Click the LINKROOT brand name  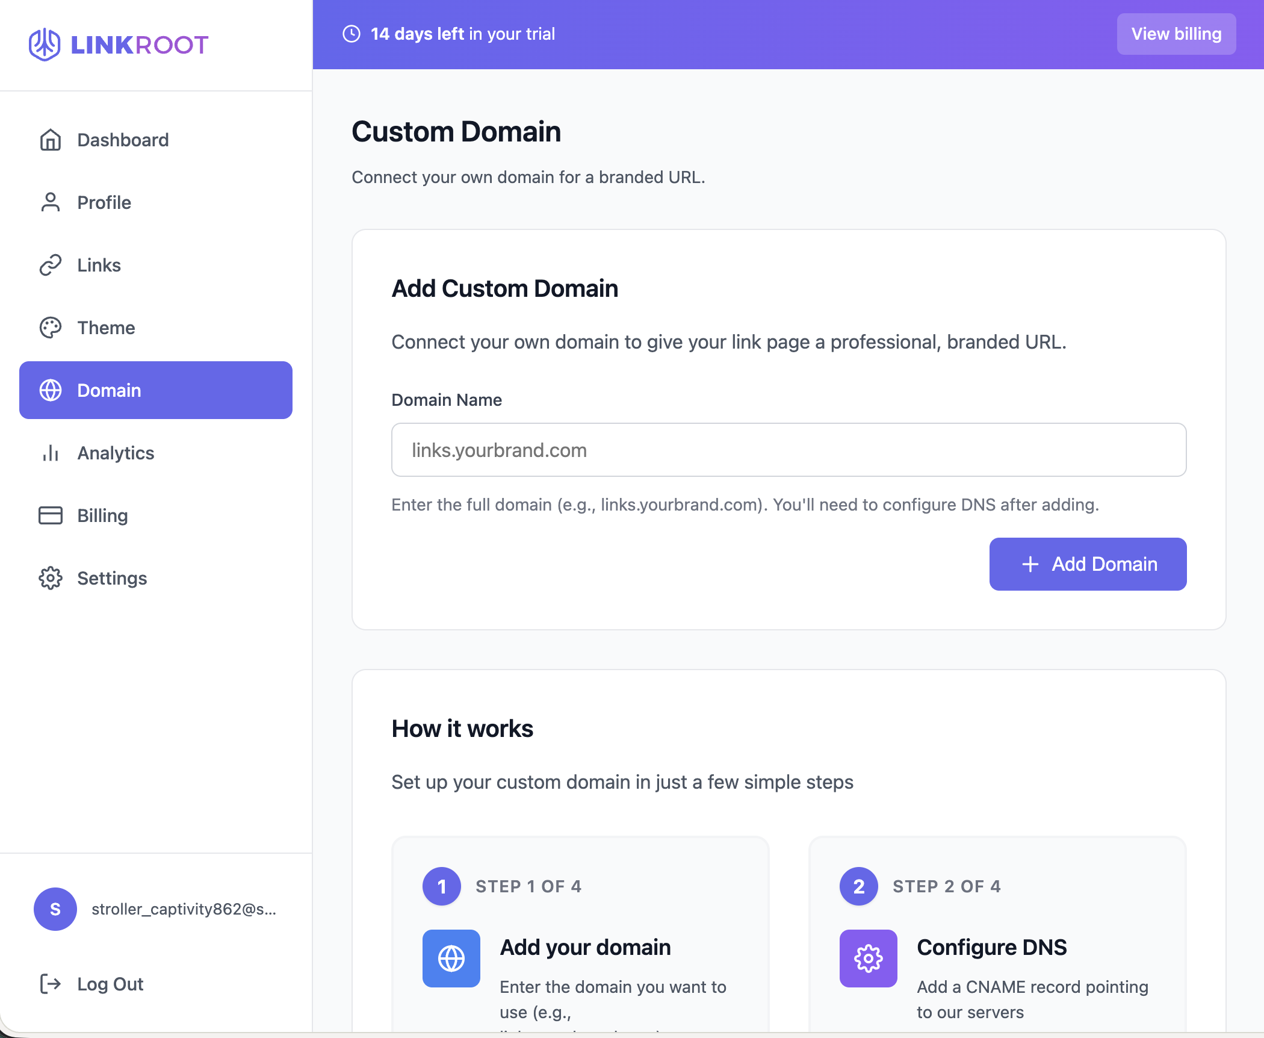point(140,45)
